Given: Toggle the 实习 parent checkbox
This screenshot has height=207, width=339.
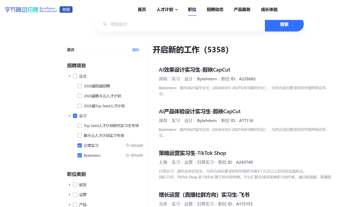Looking at the screenshot, I should pyautogui.click(x=75, y=116).
